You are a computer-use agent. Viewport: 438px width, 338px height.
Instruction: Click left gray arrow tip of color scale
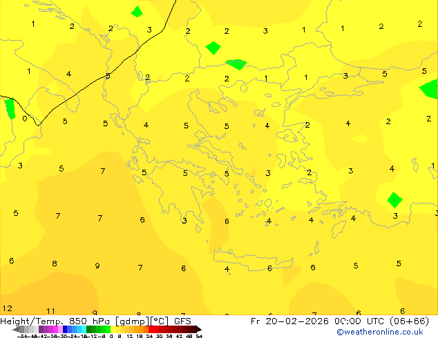17,329
